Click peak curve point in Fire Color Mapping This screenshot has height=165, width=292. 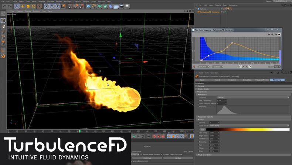tap(232, 43)
